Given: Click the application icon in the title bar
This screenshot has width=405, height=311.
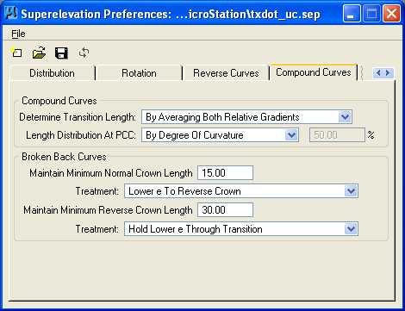Looking at the screenshot, I should point(12,13).
